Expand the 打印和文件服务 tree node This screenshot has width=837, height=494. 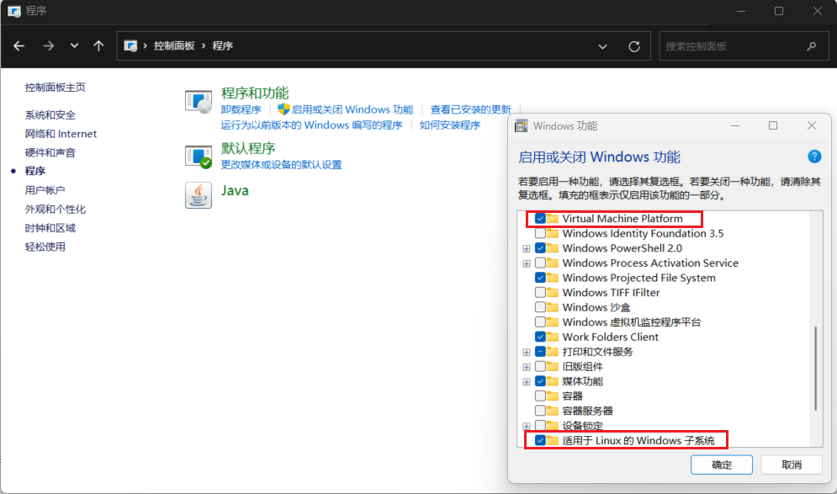click(527, 352)
